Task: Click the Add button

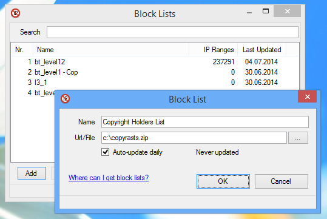Action: [32, 174]
